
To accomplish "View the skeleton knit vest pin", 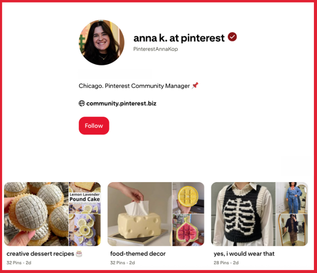I will point(243,214).
